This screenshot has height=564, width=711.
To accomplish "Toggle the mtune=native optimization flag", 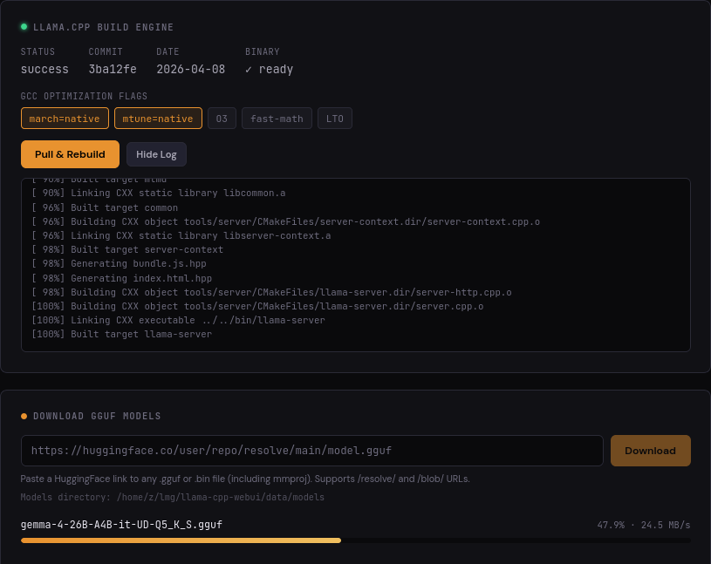I will (158, 119).
